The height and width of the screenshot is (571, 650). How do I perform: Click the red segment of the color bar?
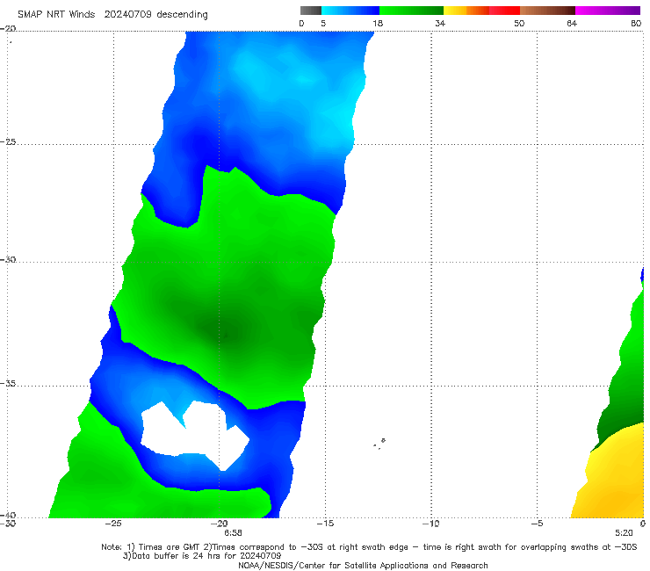pos(504,11)
